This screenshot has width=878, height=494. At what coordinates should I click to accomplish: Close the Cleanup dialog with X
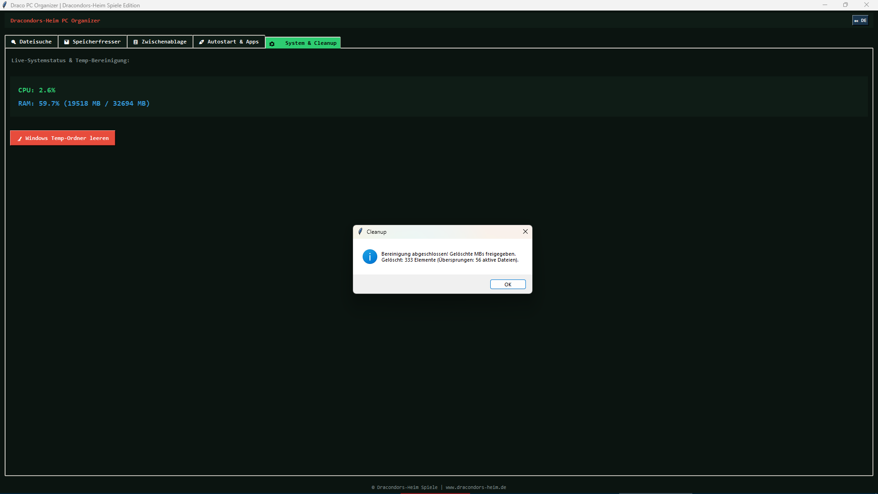(525, 231)
